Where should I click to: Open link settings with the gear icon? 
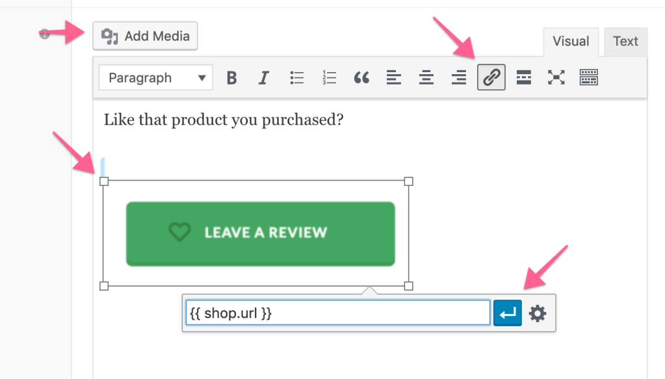click(538, 313)
